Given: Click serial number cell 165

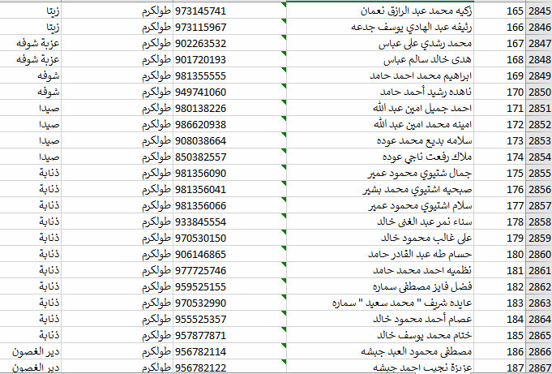Looking at the screenshot, I should (514, 11).
